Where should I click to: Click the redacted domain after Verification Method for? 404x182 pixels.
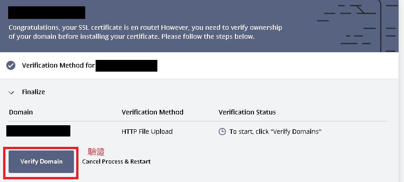(x=126, y=66)
